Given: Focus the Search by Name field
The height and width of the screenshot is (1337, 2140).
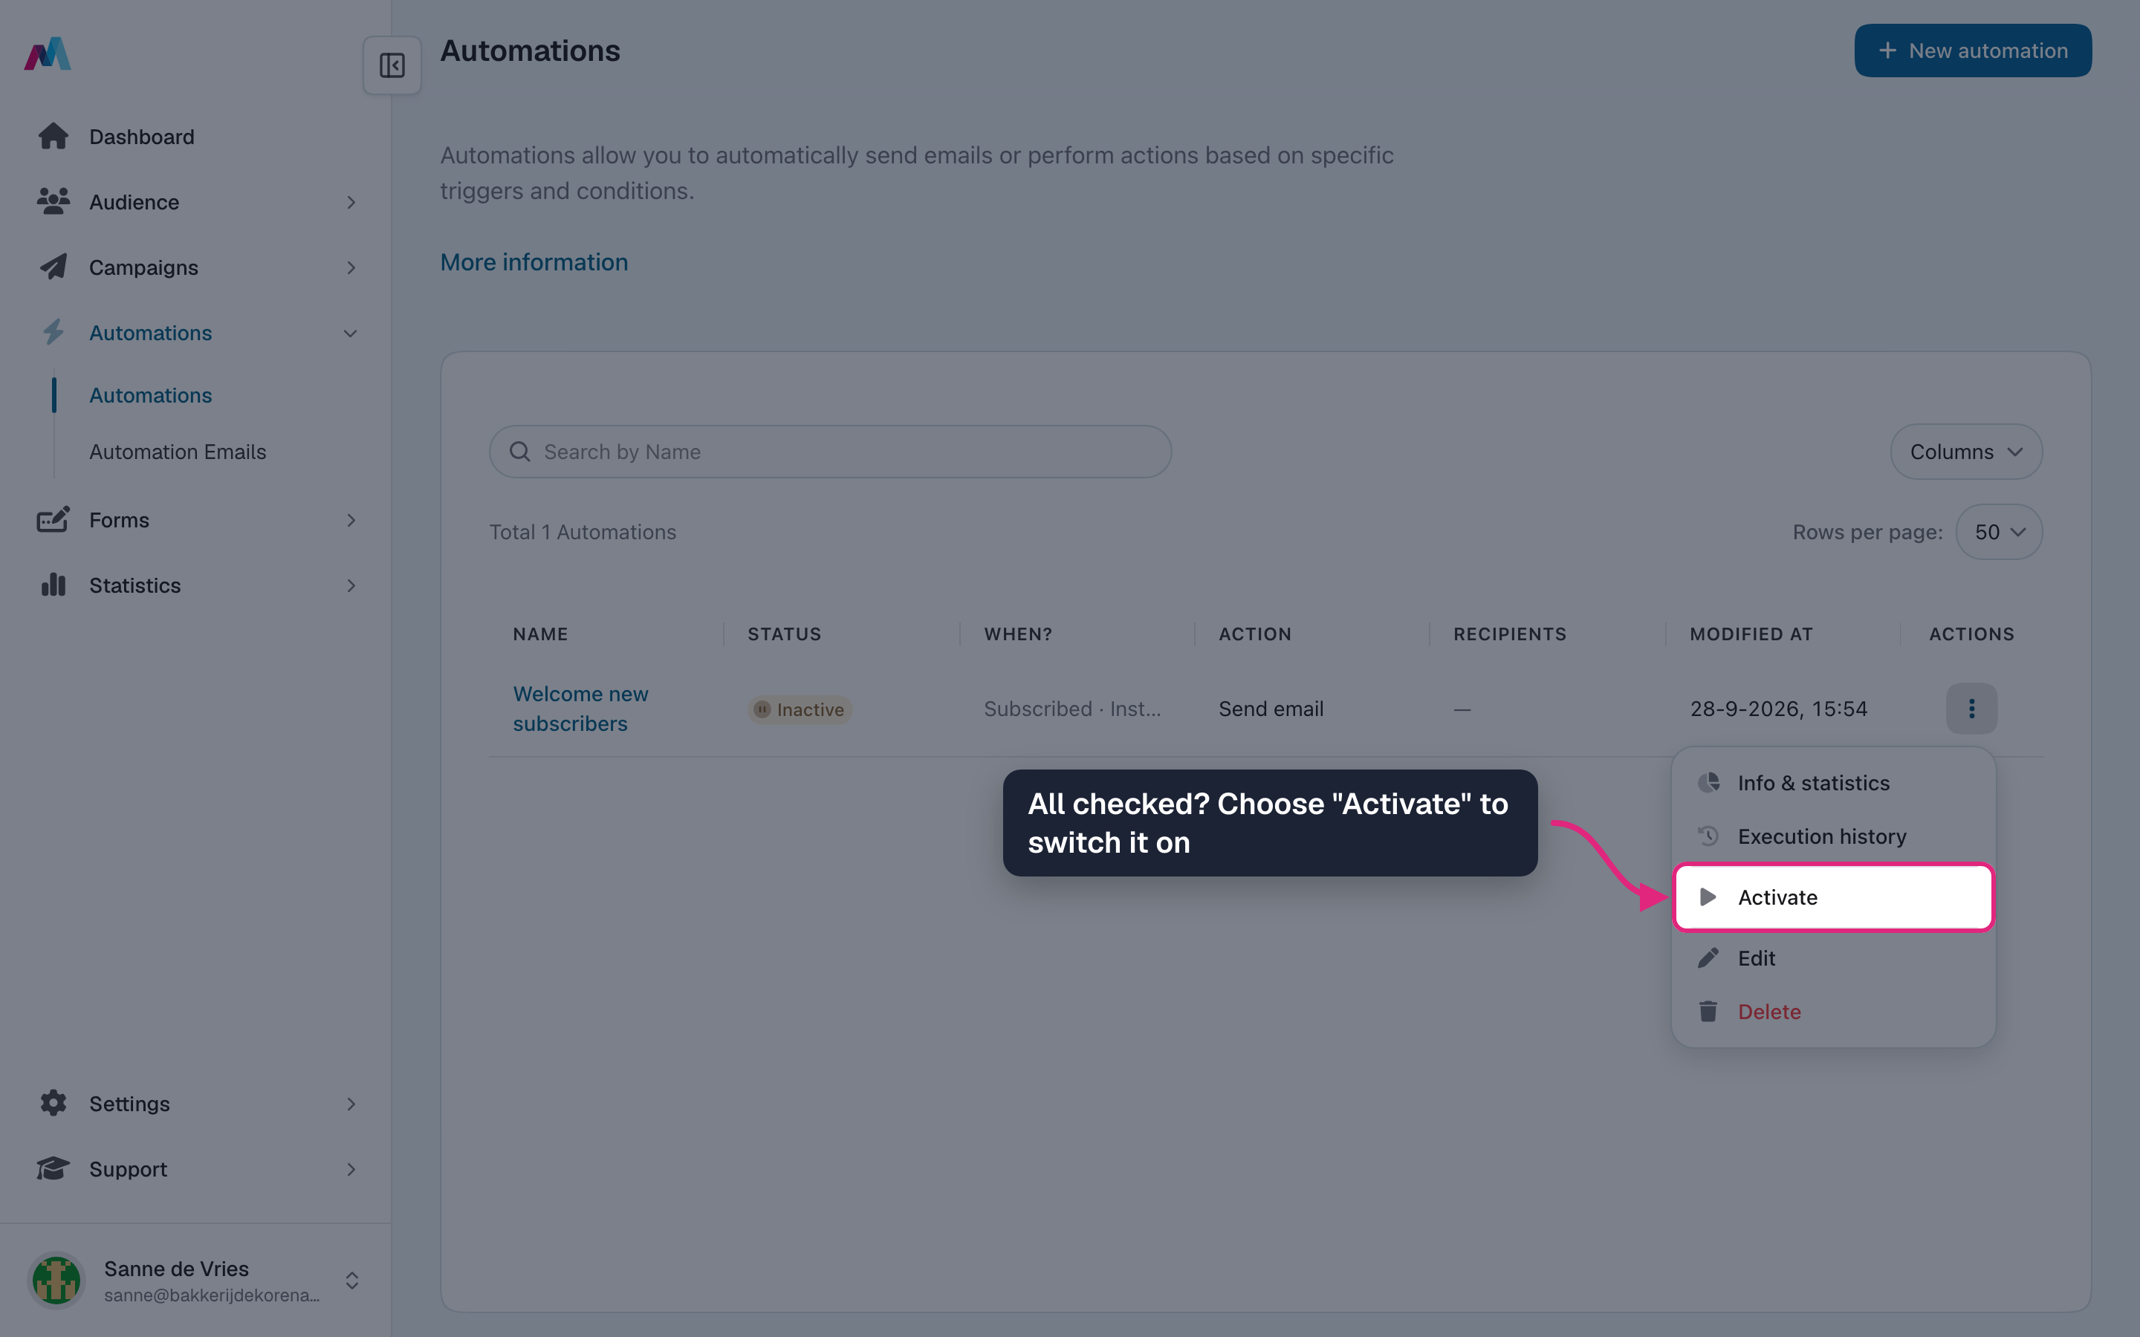Looking at the screenshot, I should point(830,452).
